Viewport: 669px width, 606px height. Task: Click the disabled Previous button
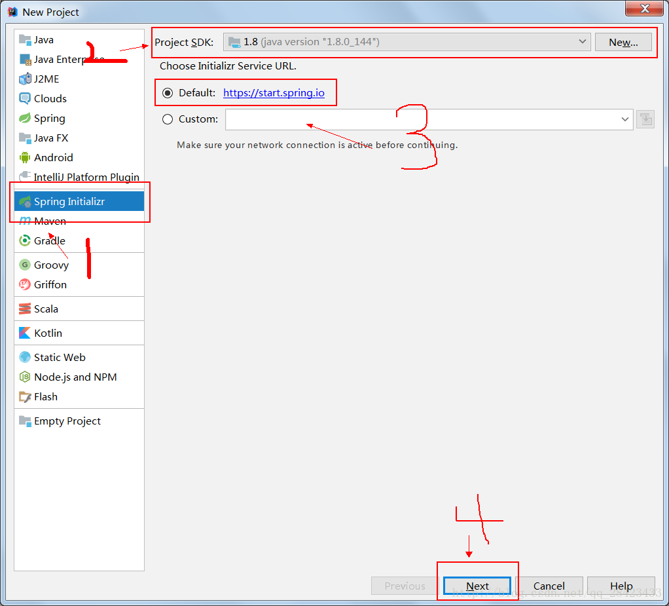405,586
